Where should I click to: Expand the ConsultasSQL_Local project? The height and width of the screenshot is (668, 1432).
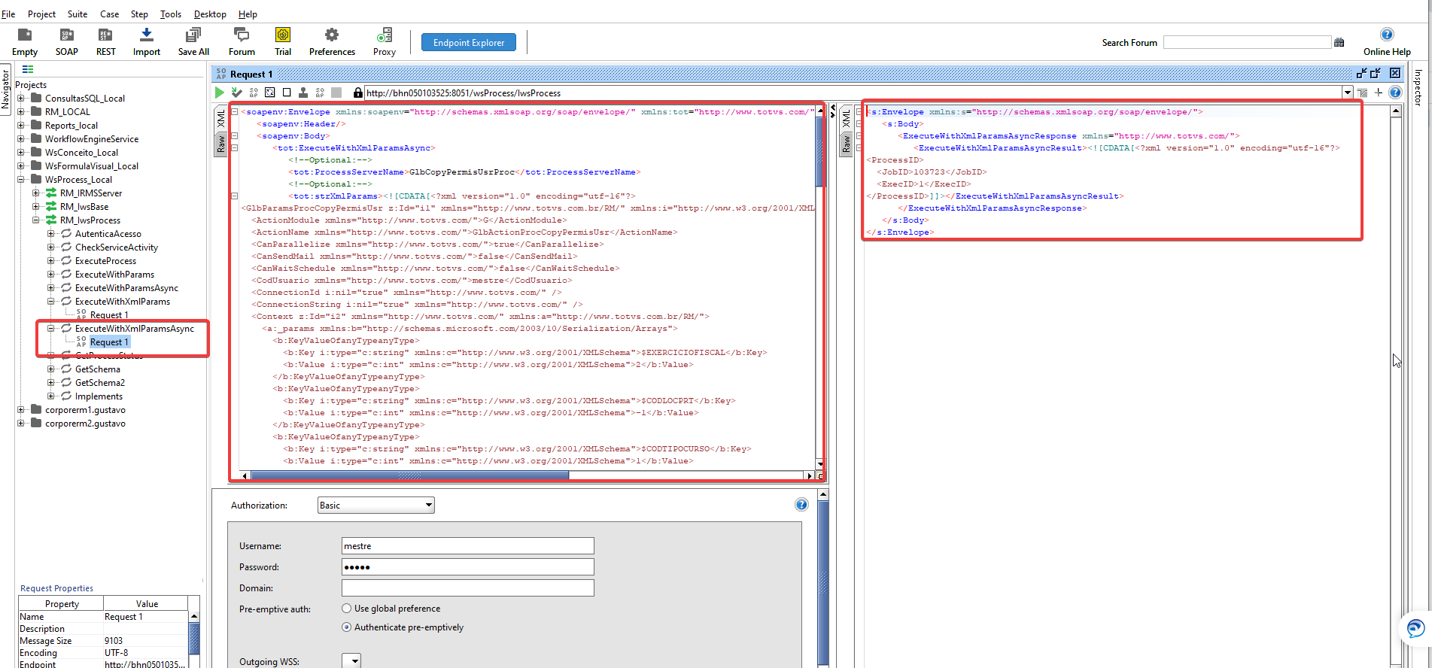coord(21,98)
